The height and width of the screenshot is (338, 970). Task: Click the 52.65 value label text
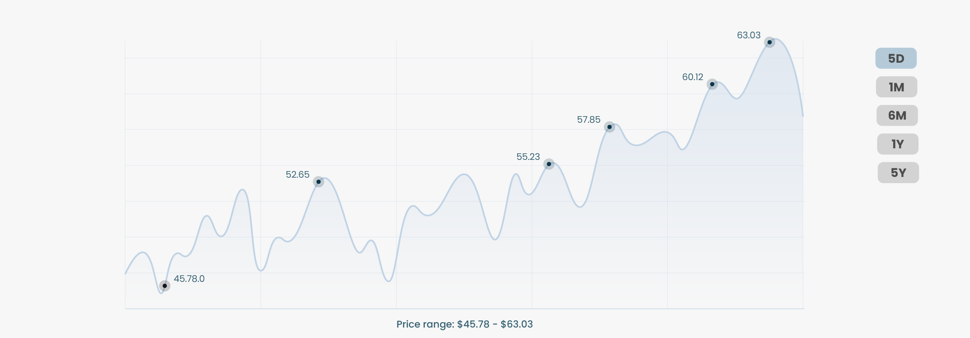(297, 175)
